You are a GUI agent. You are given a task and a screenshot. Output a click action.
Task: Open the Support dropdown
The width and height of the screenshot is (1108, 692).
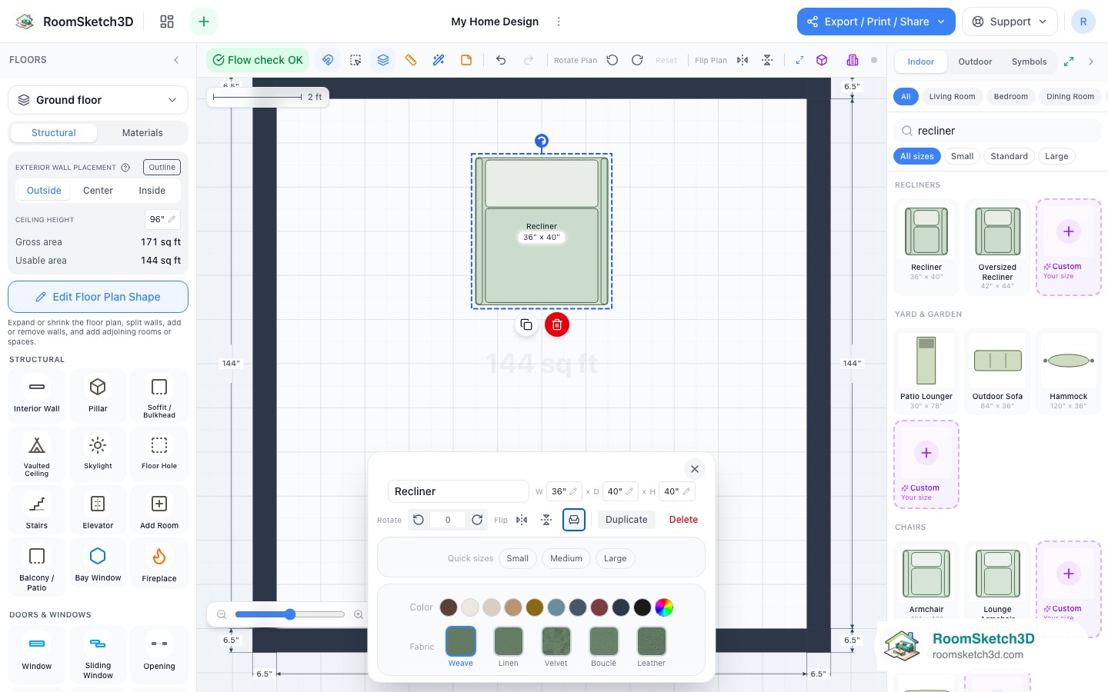pyautogui.click(x=1010, y=22)
